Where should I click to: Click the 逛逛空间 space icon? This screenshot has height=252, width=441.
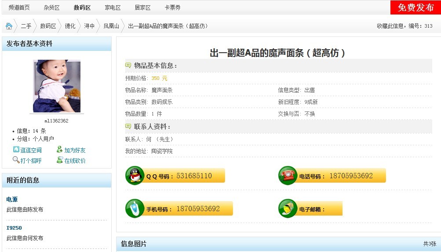point(16,149)
